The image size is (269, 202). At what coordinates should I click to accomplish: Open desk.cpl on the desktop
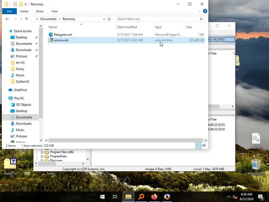point(256,141)
